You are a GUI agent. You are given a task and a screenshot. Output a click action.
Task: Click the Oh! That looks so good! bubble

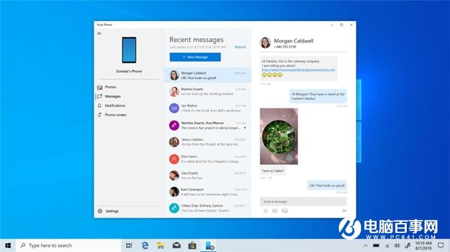327,185
